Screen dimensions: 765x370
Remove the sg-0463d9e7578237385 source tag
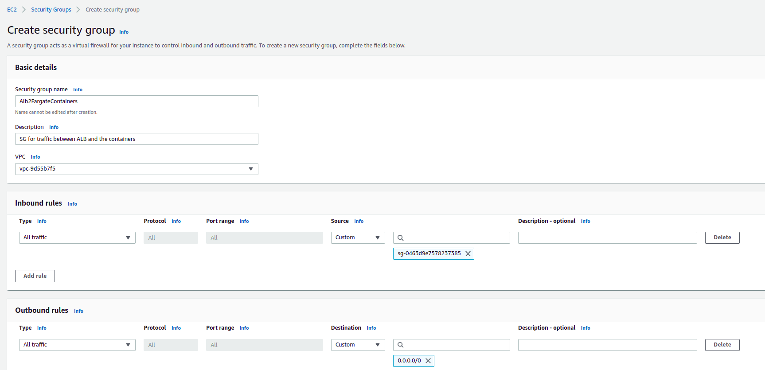coord(468,254)
